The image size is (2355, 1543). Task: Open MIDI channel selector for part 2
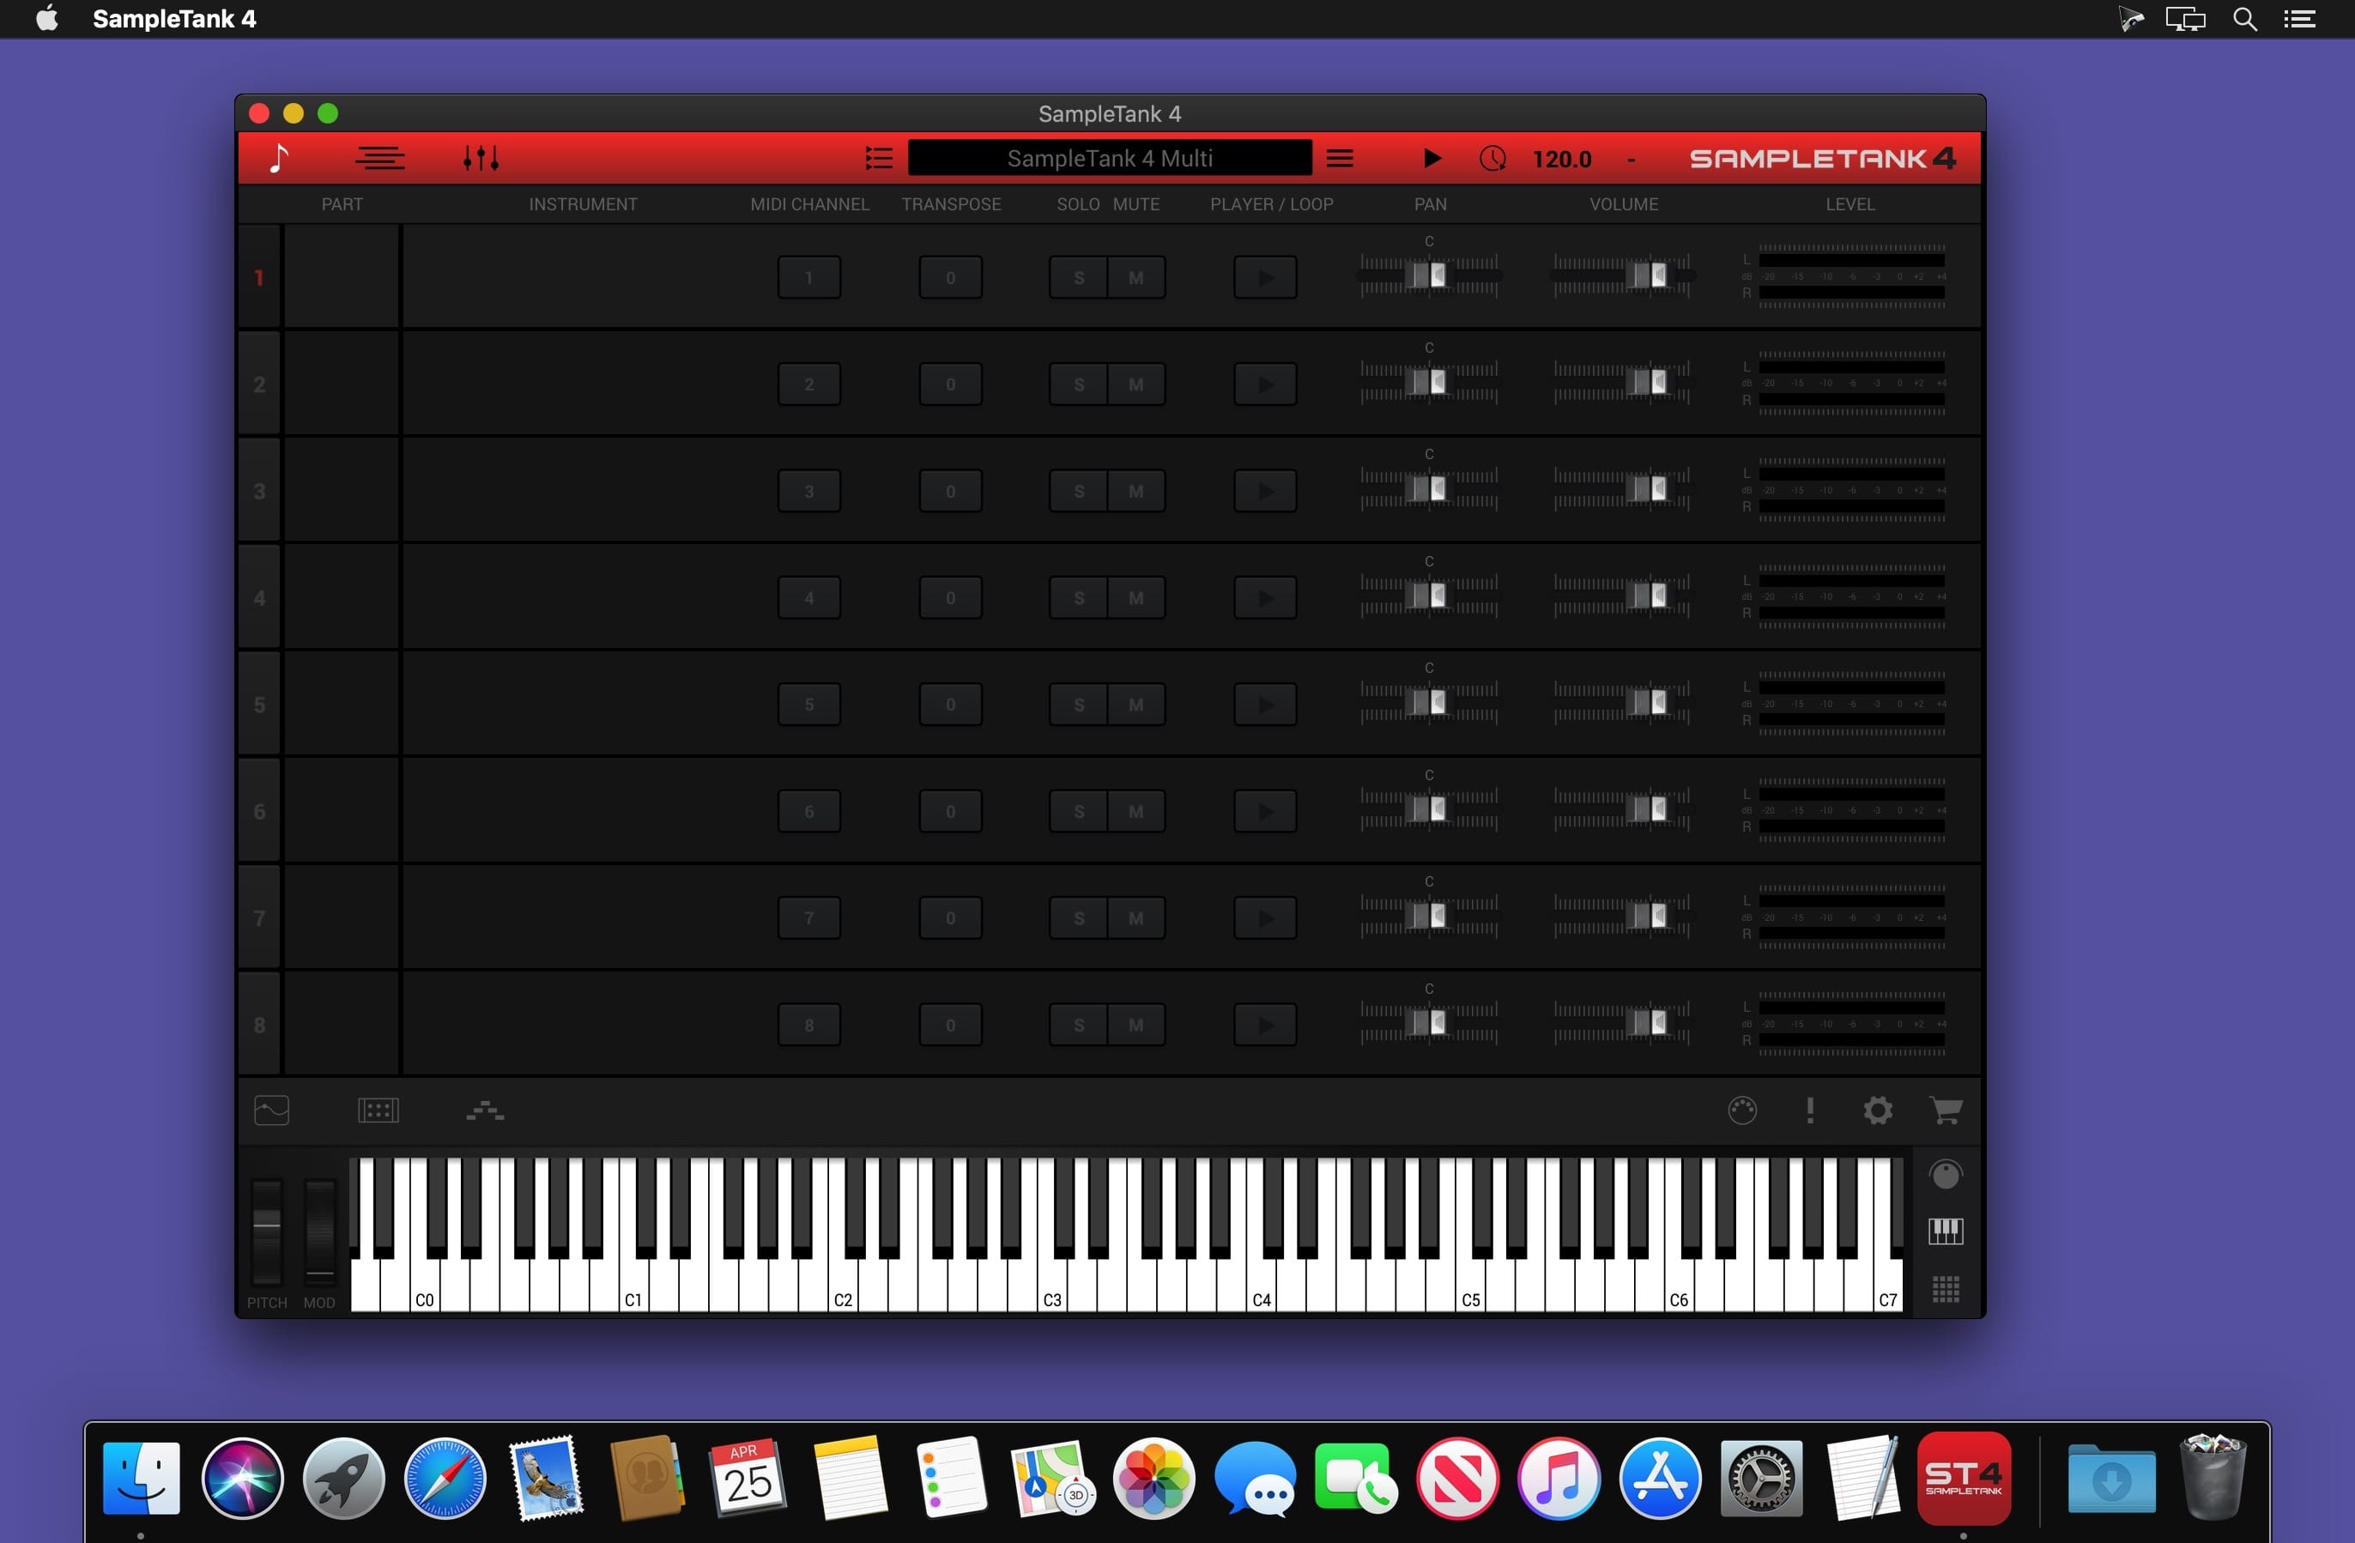click(809, 384)
